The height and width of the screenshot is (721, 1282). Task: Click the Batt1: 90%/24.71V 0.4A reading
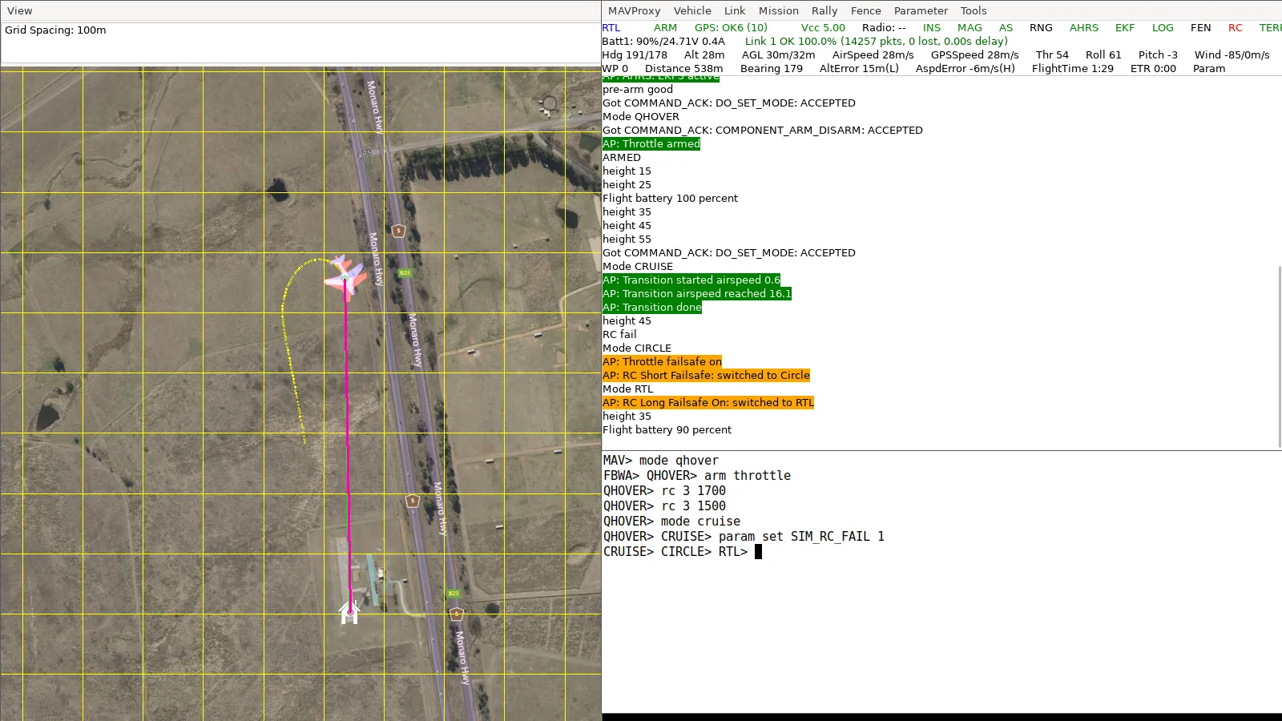[x=663, y=41]
